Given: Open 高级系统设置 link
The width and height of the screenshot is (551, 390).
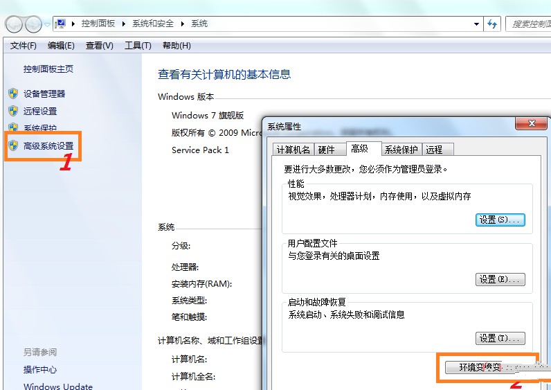Looking at the screenshot, I should (x=48, y=145).
